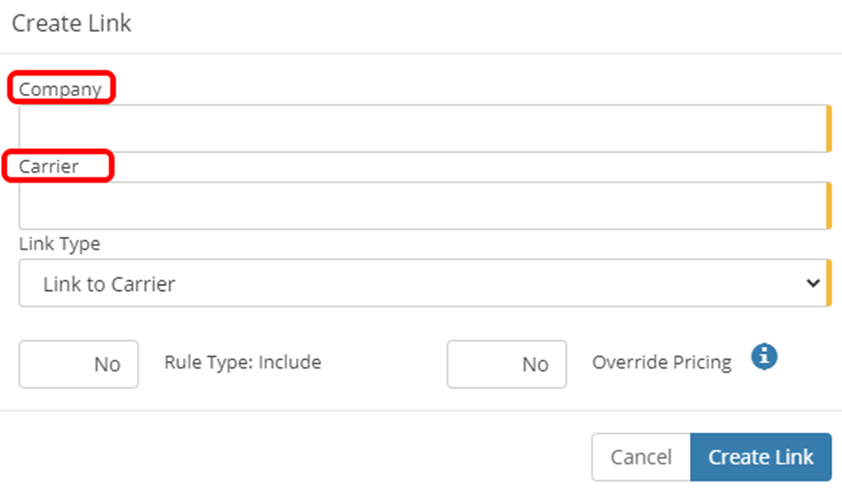
Task: Click Company field's yellow required marker
Action: coord(828,129)
